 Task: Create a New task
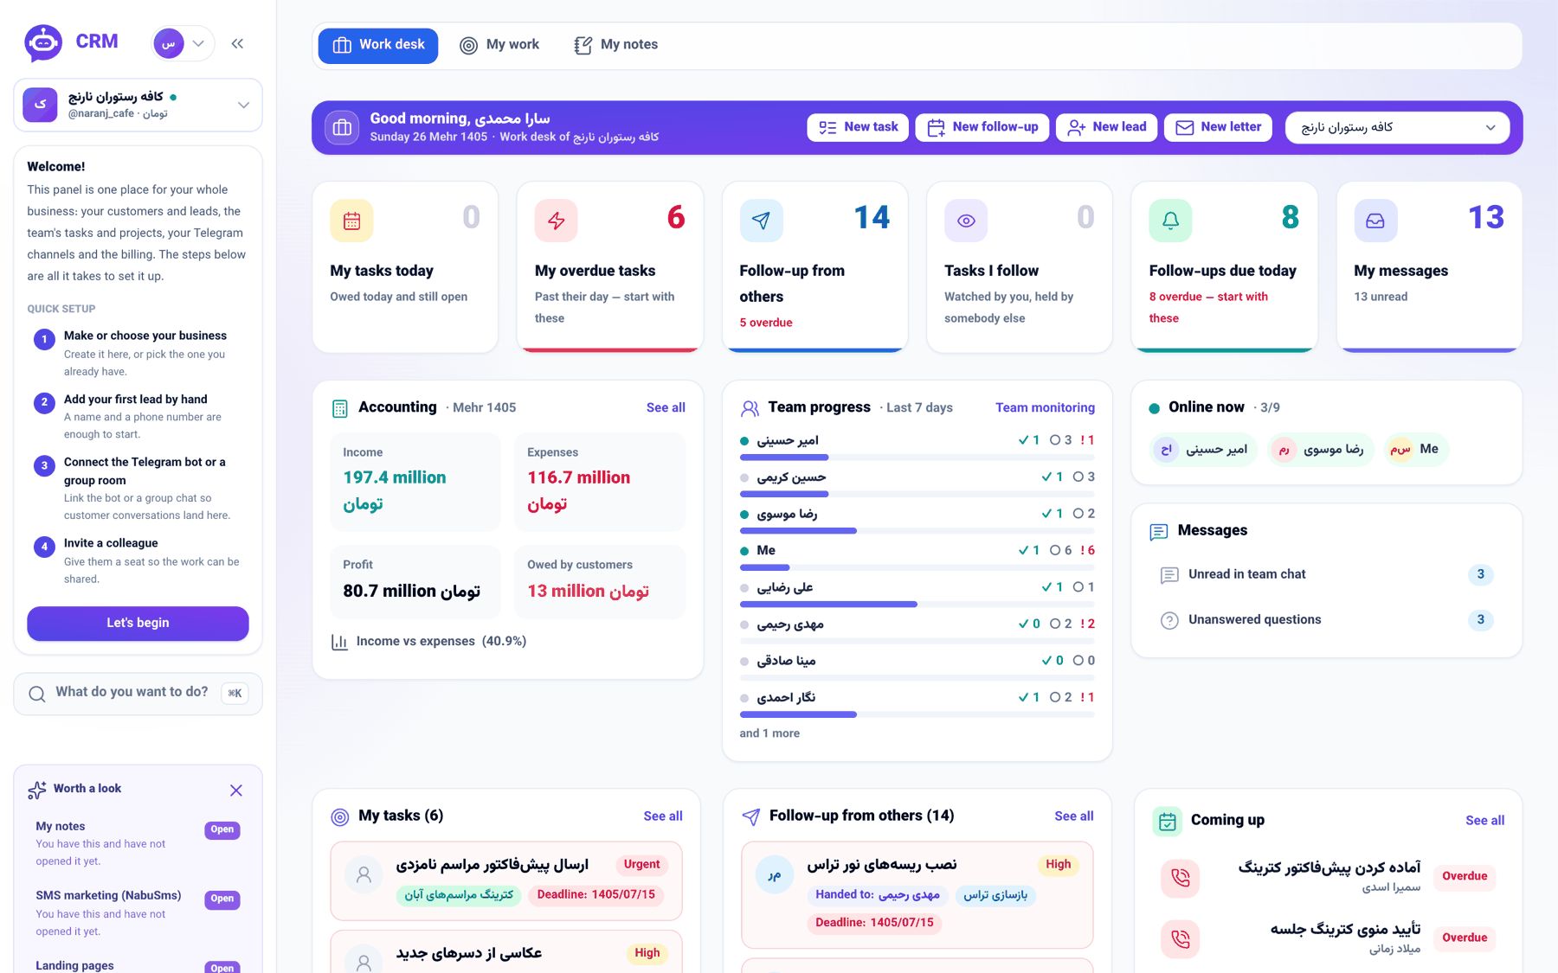pyautogui.click(x=858, y=127)
